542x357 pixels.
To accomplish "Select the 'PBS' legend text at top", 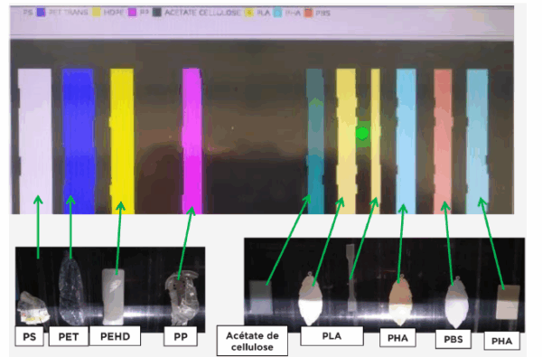I will click(x=322, y=13).
